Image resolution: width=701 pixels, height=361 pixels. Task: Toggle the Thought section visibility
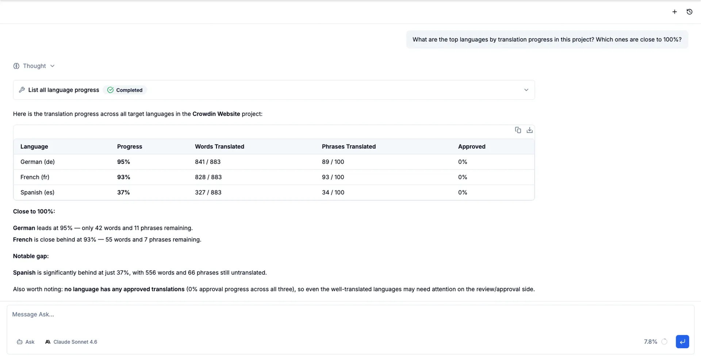[53, 66]
